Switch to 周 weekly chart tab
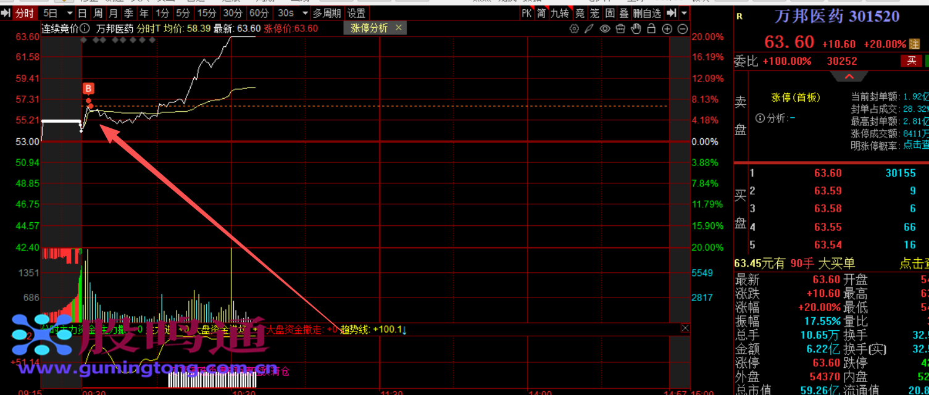This screenshot has height=395, width=929. click(98, 13)
